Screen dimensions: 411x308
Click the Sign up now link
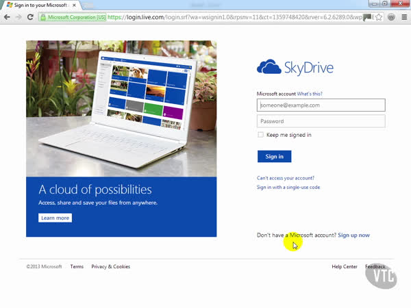353,235
